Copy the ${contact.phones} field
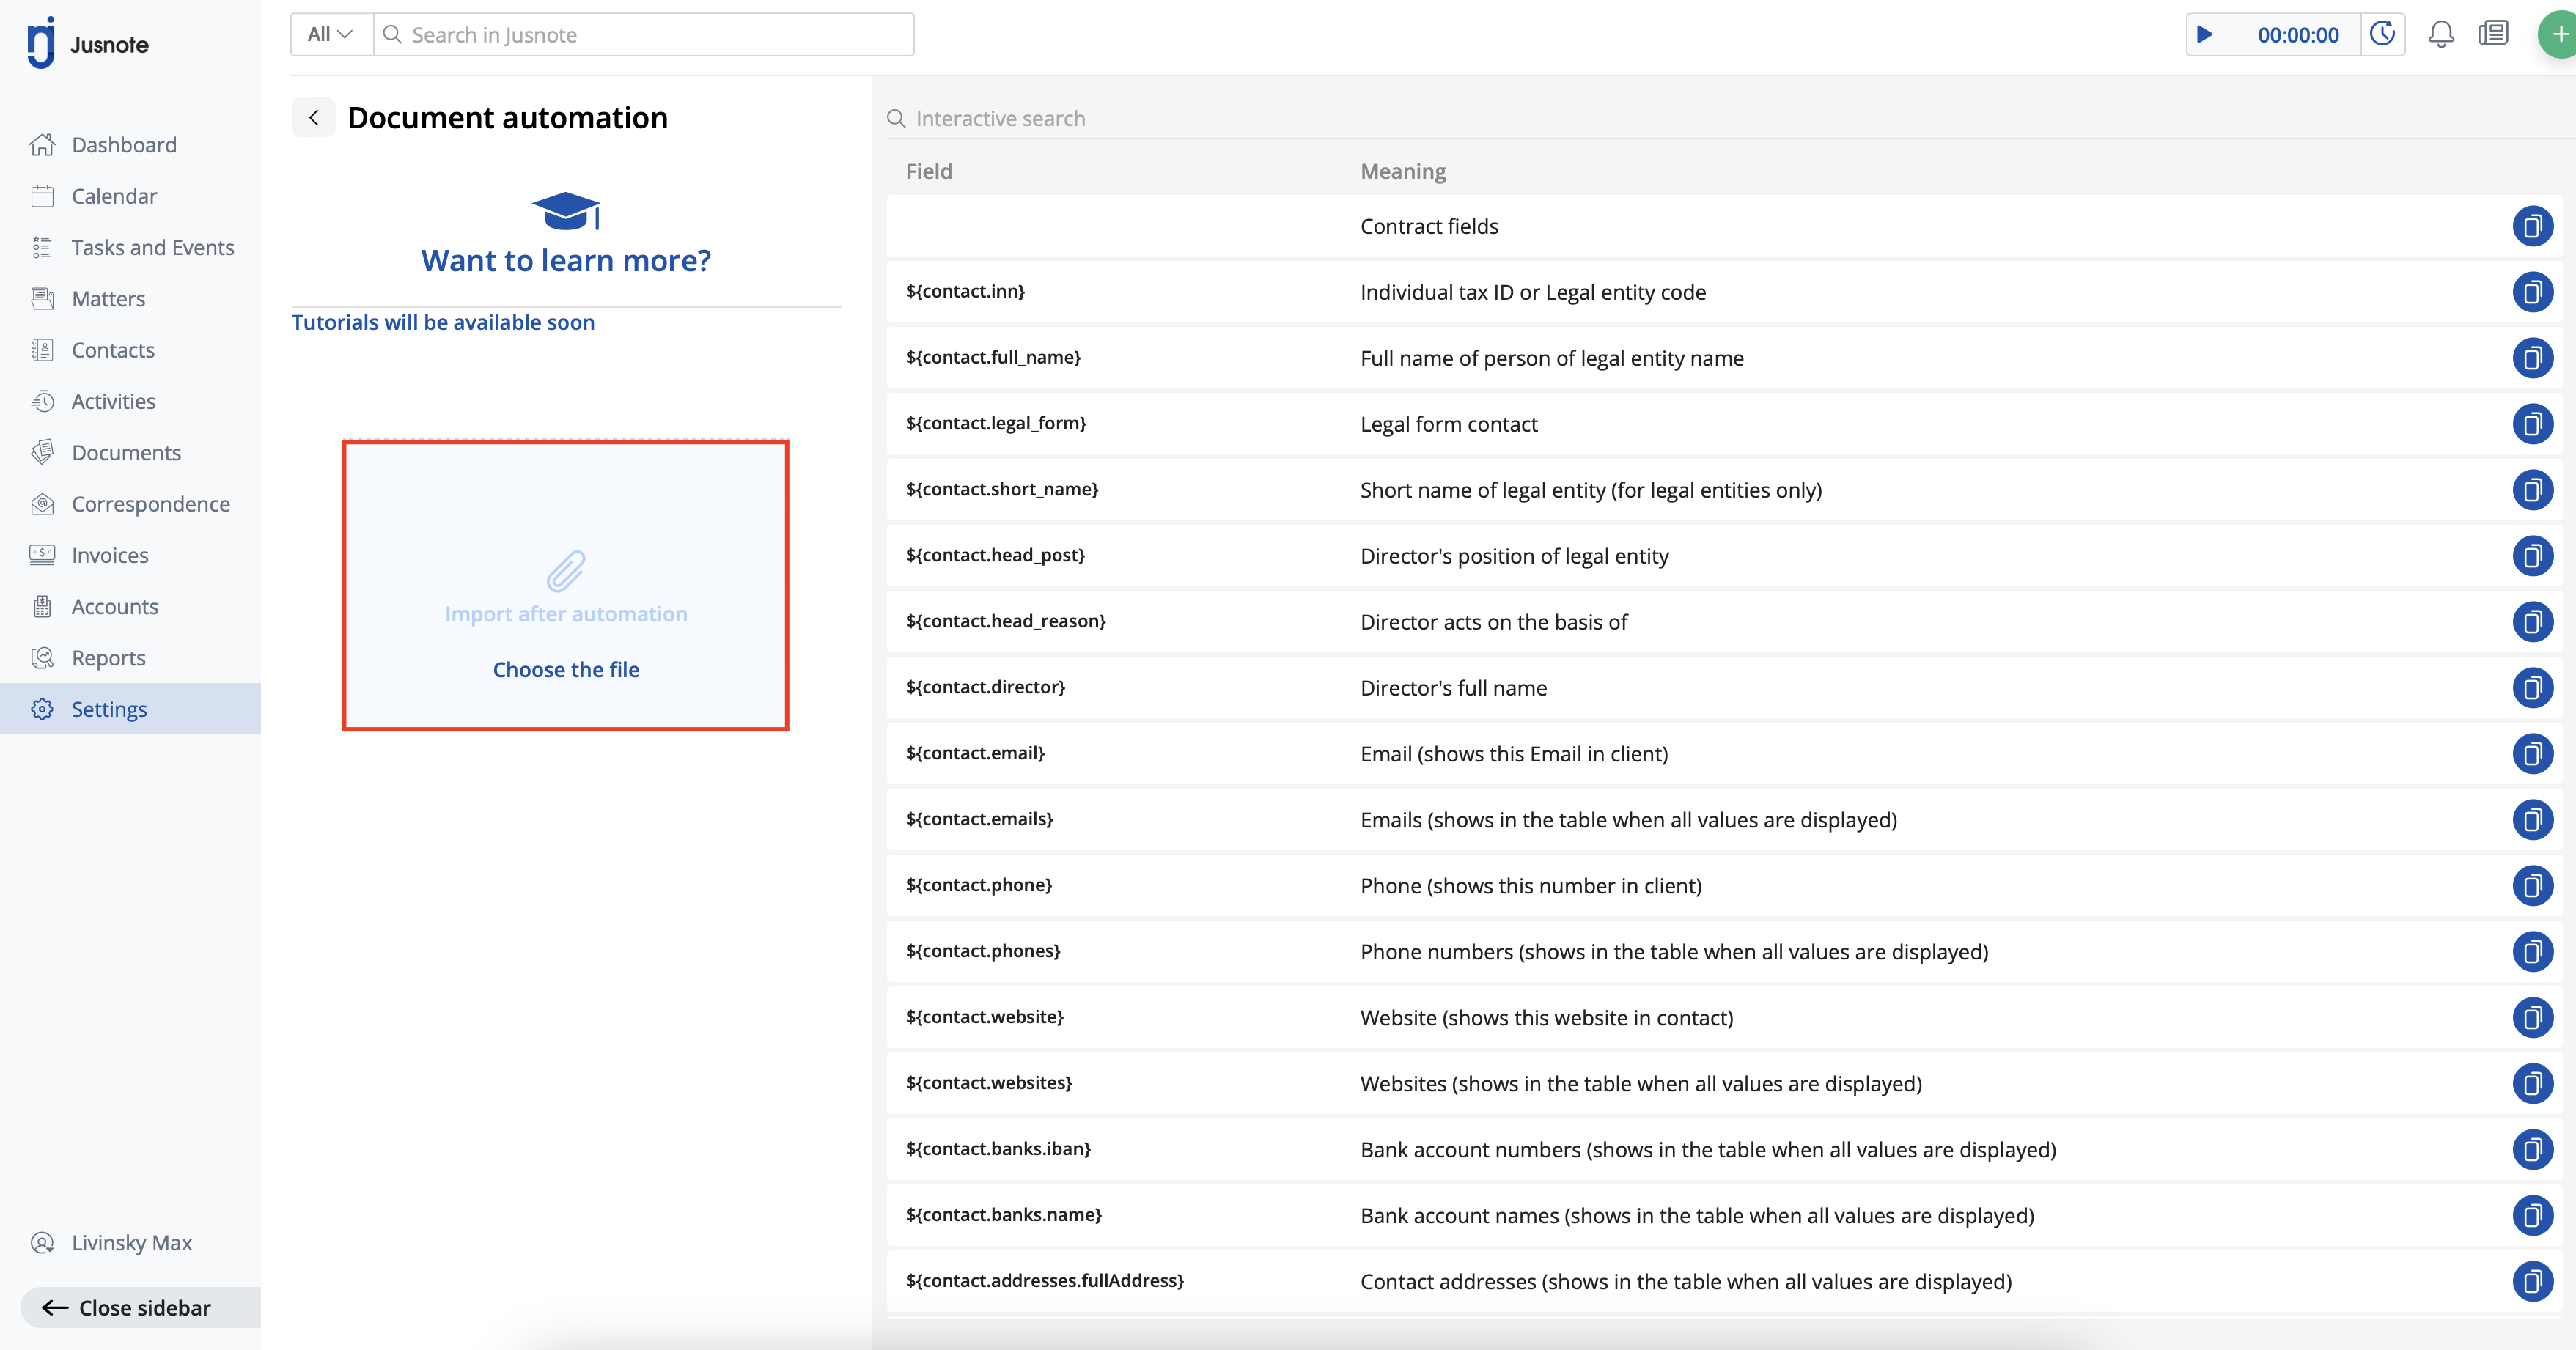This screenshot has width=2576, height=1350. coord(2533,952)
